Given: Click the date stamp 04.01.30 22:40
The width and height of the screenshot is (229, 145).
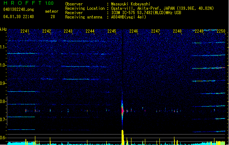Looking at the screenshot, I should [x=19, y=17].
